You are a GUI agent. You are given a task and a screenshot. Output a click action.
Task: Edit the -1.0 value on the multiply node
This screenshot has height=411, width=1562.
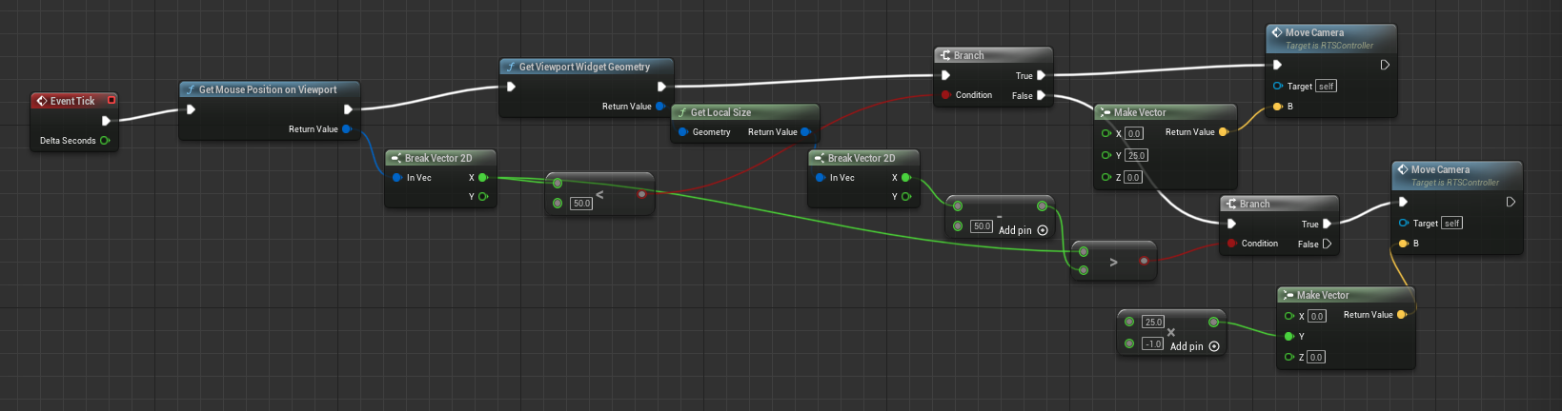coord(1153,343)
